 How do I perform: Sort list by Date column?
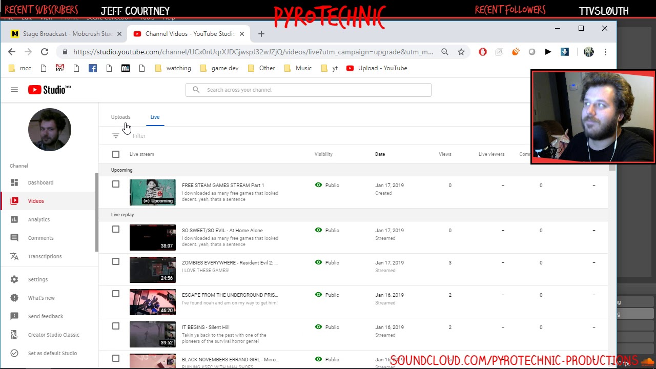tap(380, 154)
